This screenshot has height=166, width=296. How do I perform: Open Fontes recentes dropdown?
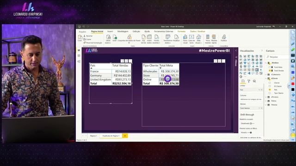pyautogui.click(x=156, y=39)
